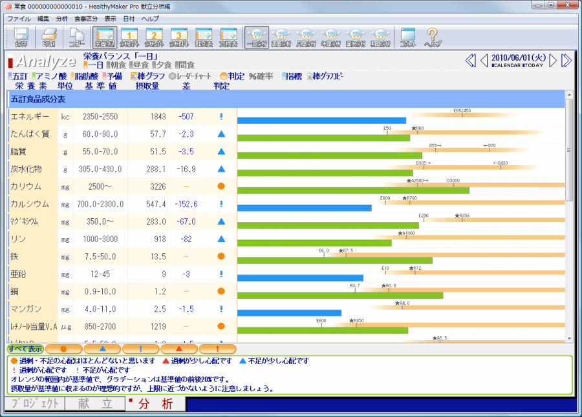582x417 pixels.
Task: Open analysis point 1 toolbar icon
Action: 129,37
